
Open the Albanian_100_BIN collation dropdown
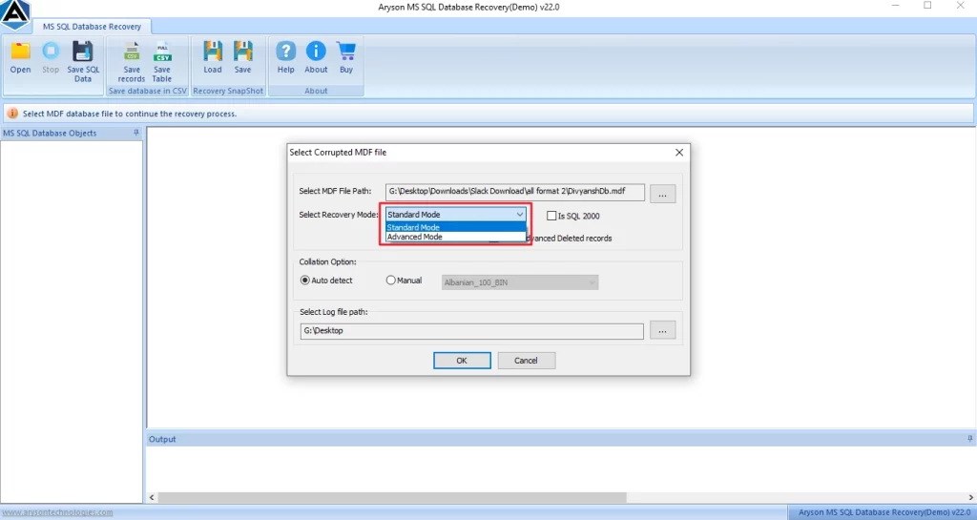(x=520, y=282)
